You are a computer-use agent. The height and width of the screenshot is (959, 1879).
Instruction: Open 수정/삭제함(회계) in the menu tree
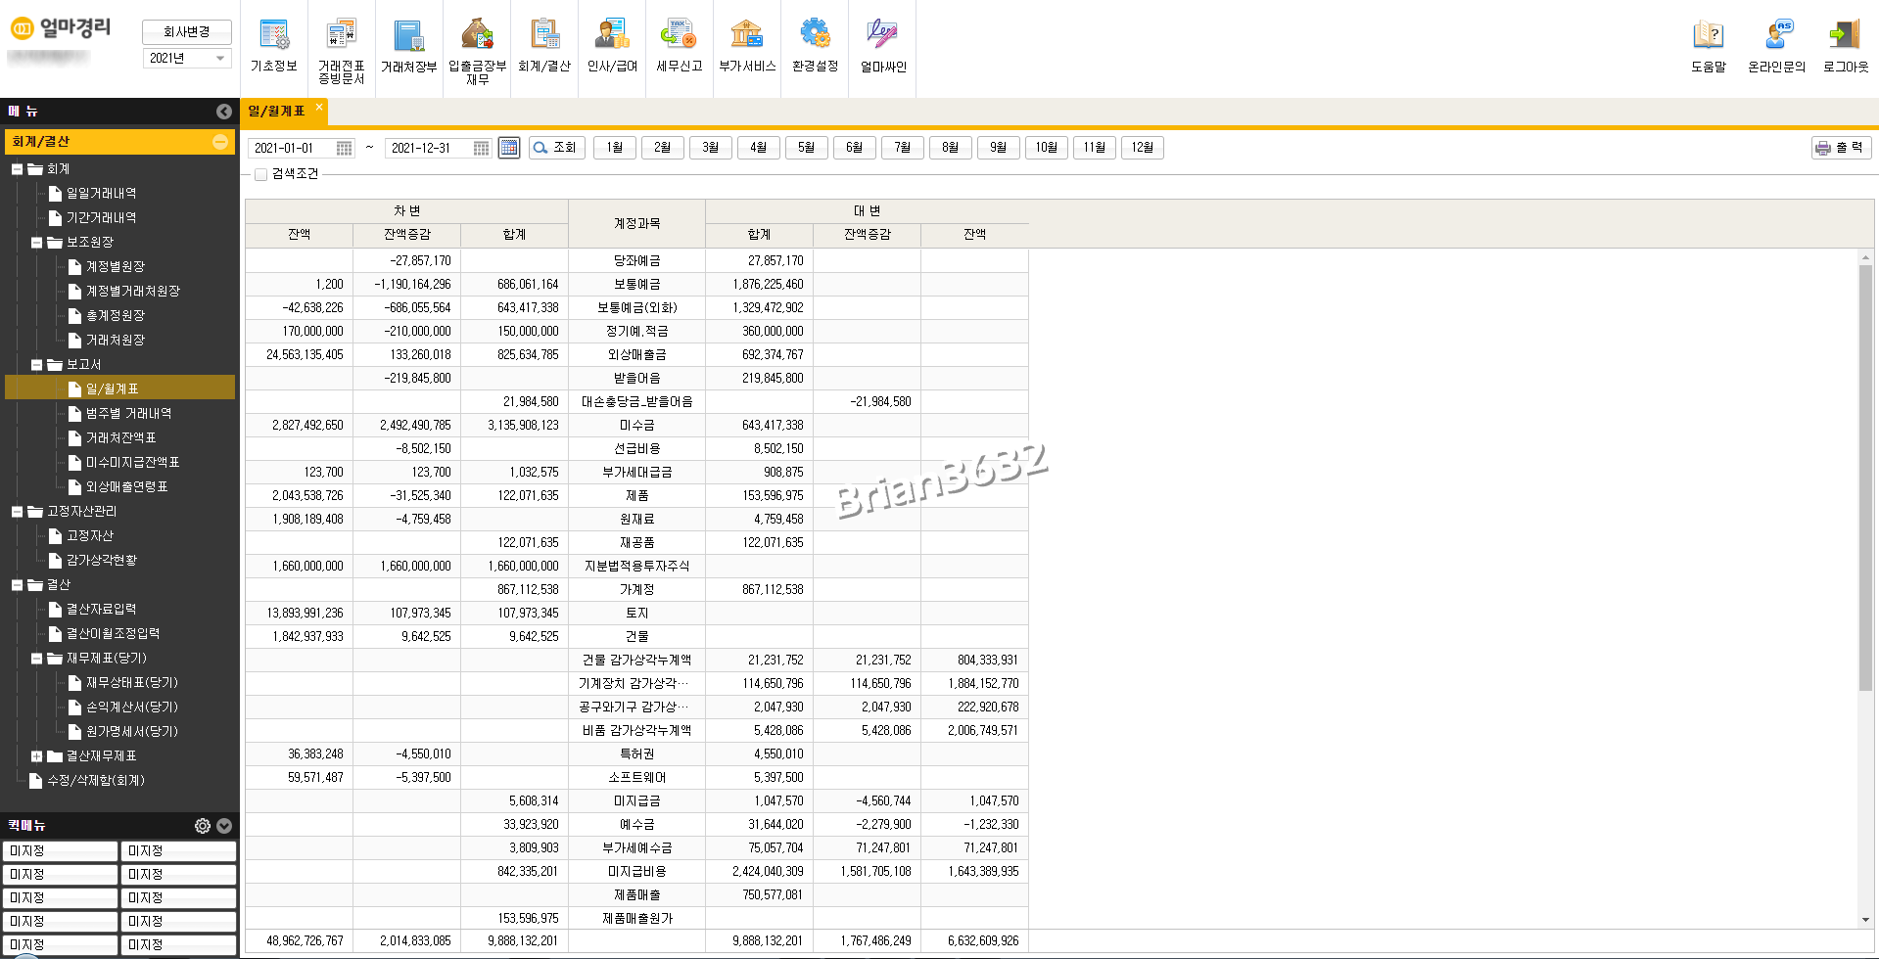[95, 781]
